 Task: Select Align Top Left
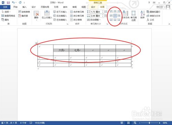point(111,12)
